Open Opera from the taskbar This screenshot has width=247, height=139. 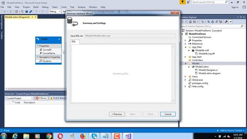[x=60, y=136]
